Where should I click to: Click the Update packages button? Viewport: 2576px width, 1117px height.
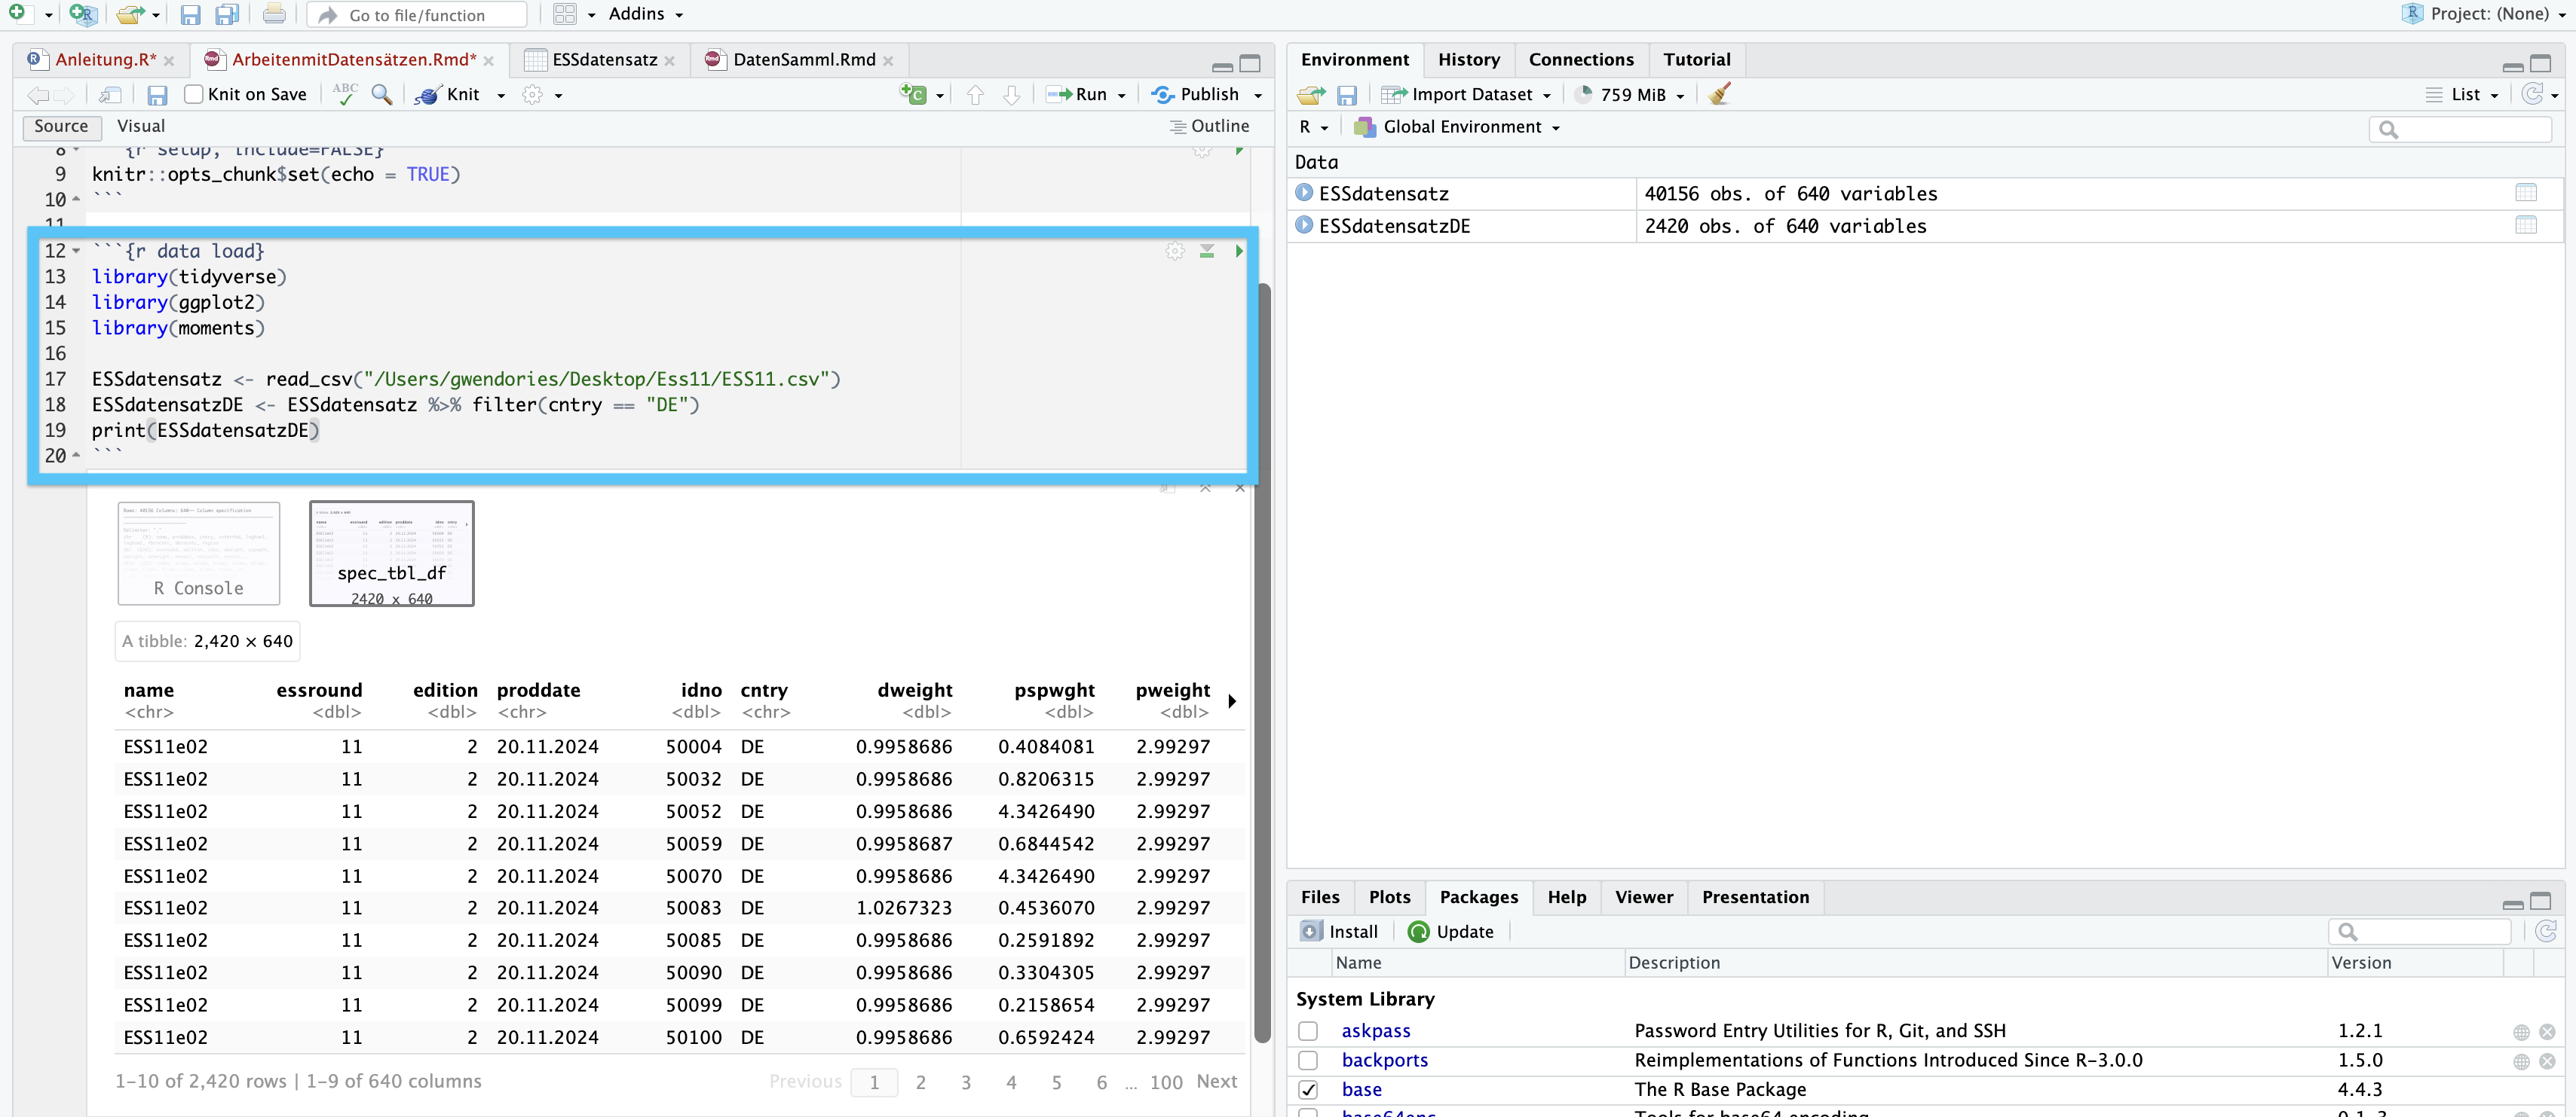coord(1451,931)
